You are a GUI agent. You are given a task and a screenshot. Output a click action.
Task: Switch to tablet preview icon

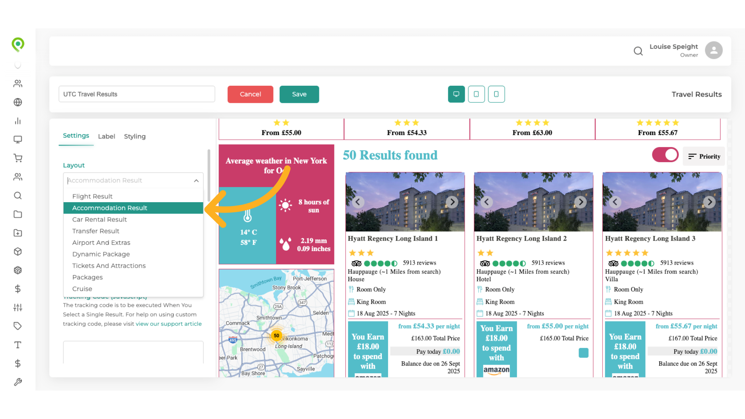tap(476, 94)
